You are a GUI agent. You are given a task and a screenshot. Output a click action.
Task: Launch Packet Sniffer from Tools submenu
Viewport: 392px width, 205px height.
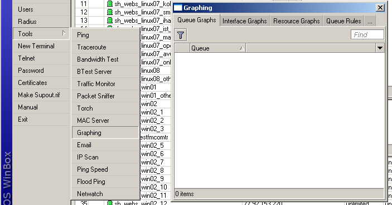click(x=105, y=96)
